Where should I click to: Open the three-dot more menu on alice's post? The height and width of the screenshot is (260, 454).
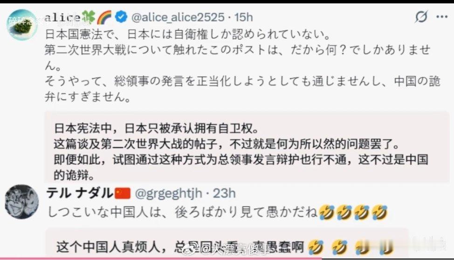[442, 17]
